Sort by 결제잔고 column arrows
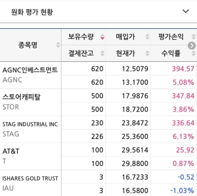The height and width of the screenshot is (196, 197). (x=102, y=53)
